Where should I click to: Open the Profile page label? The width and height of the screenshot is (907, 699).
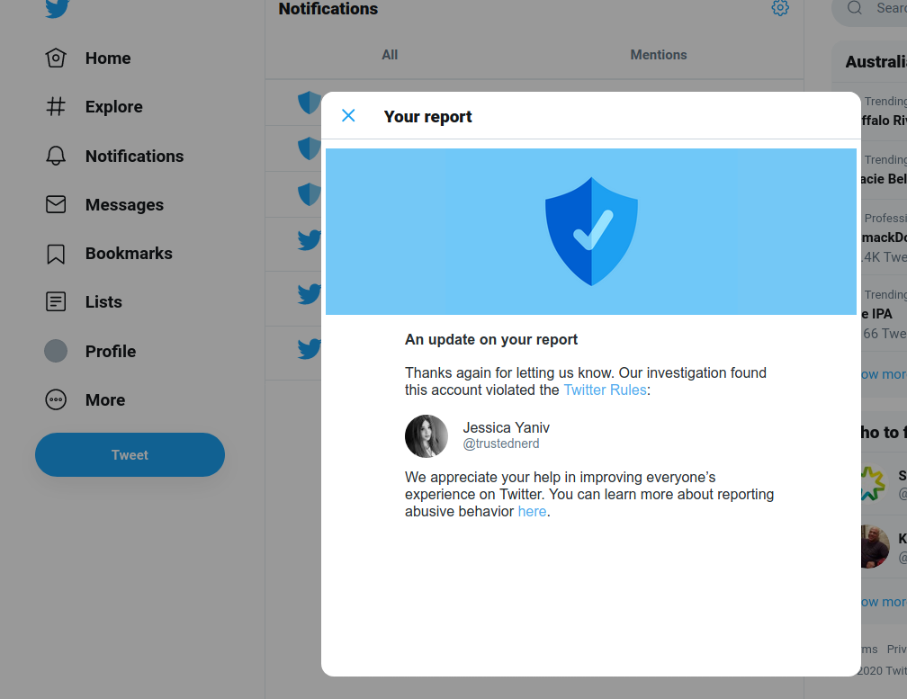111,351
